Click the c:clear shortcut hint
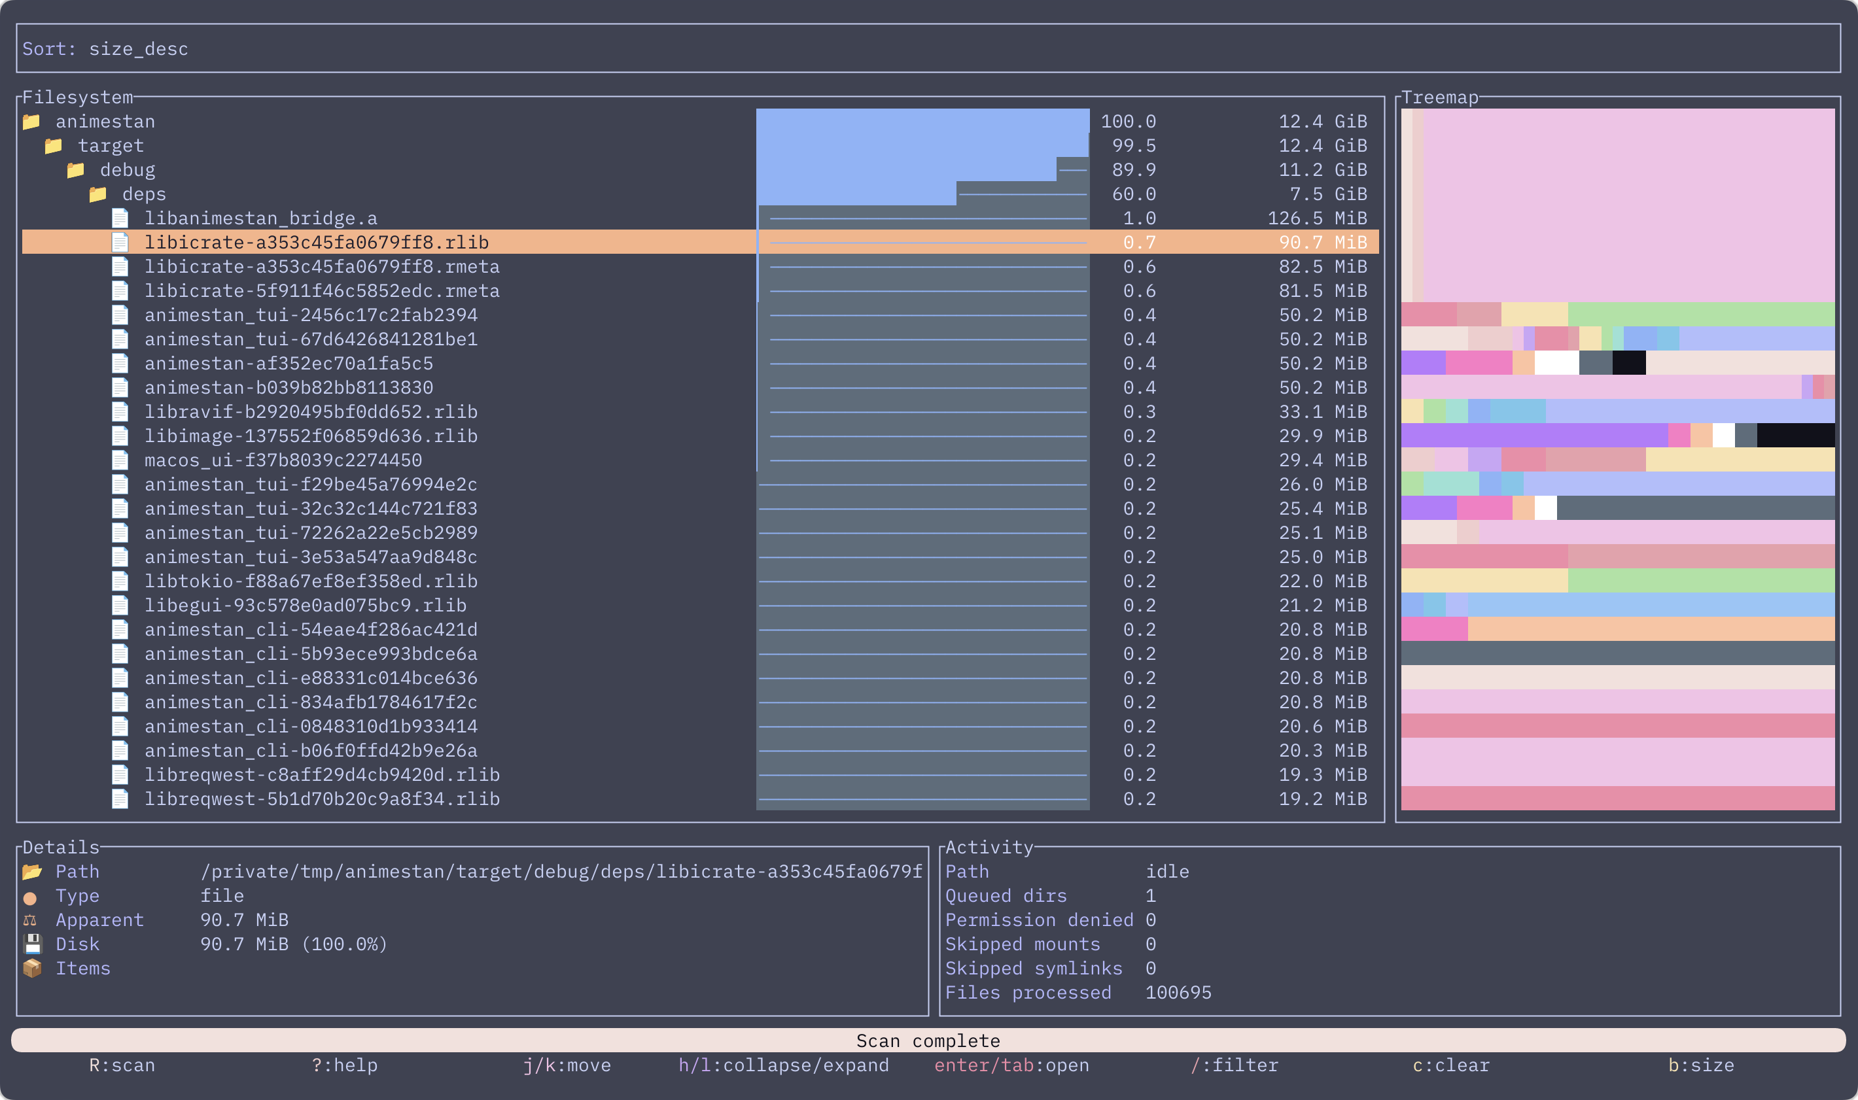1858x1100 pixels. [1451, 1066]
